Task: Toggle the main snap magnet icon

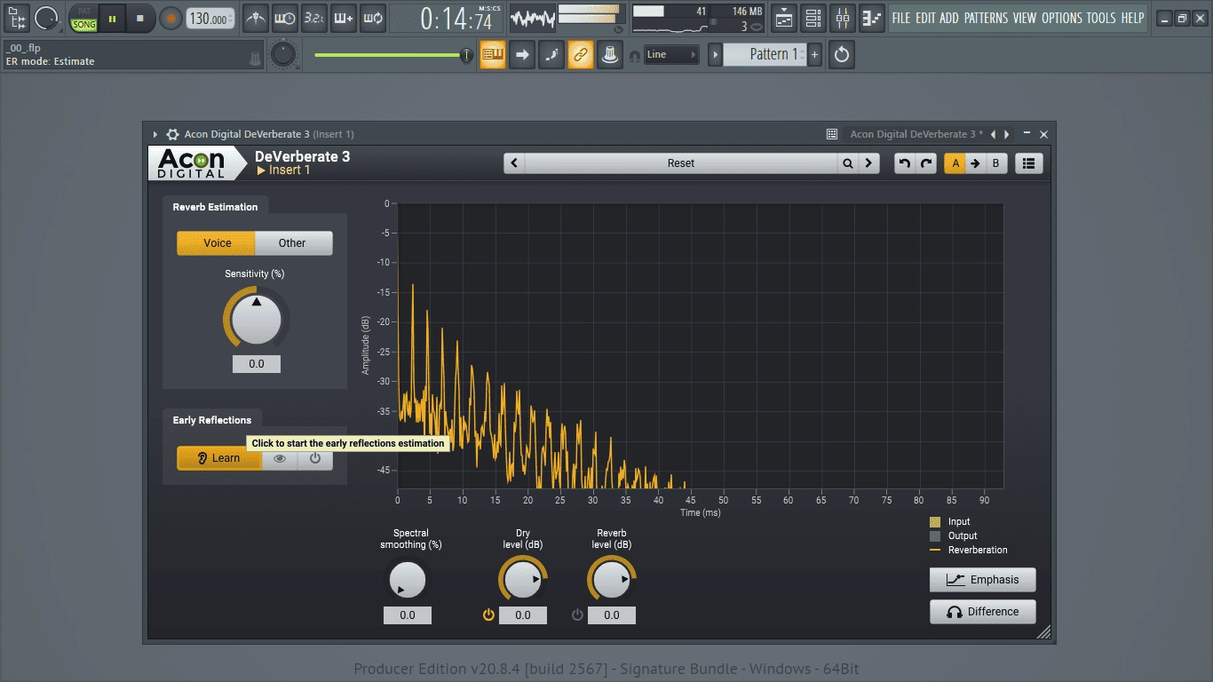Action: (x=634, y=55)
